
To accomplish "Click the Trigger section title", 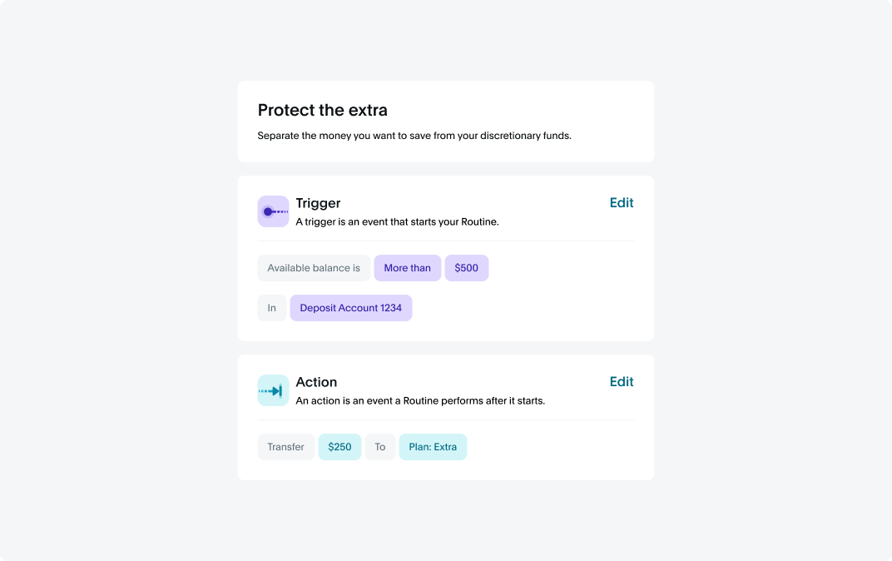I will point(318,203).
